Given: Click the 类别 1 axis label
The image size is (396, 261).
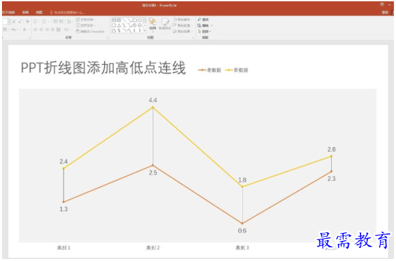Looking at the screenshot, I should [63, 248].
